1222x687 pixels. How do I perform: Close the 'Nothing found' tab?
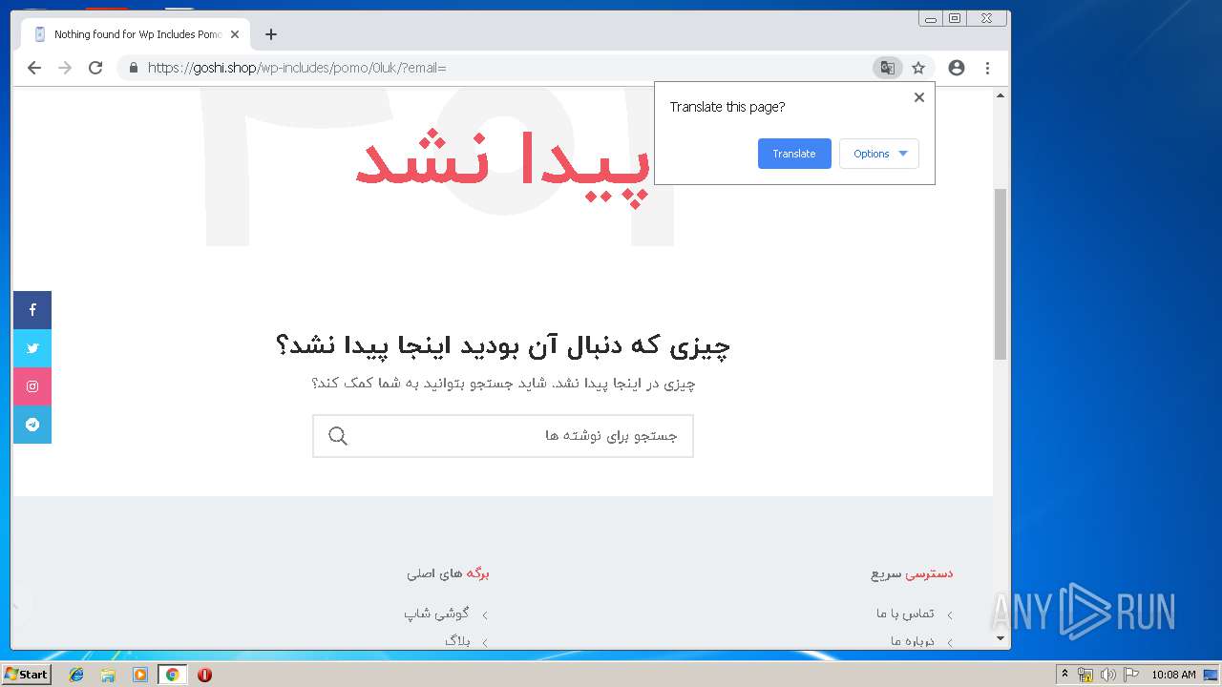(x=235, y=34)
